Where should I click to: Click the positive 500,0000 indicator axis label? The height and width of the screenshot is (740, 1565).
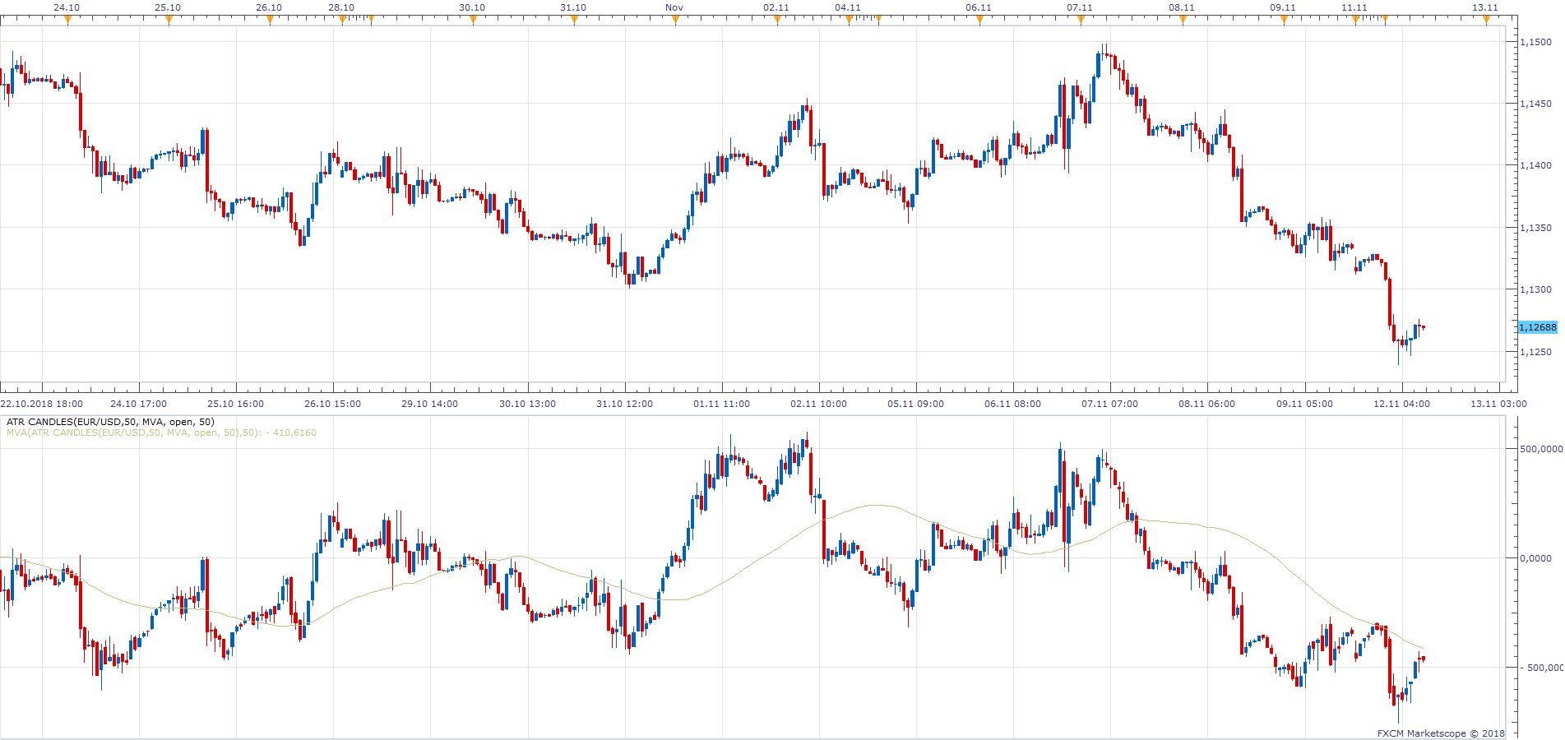tap(1541, 449)
